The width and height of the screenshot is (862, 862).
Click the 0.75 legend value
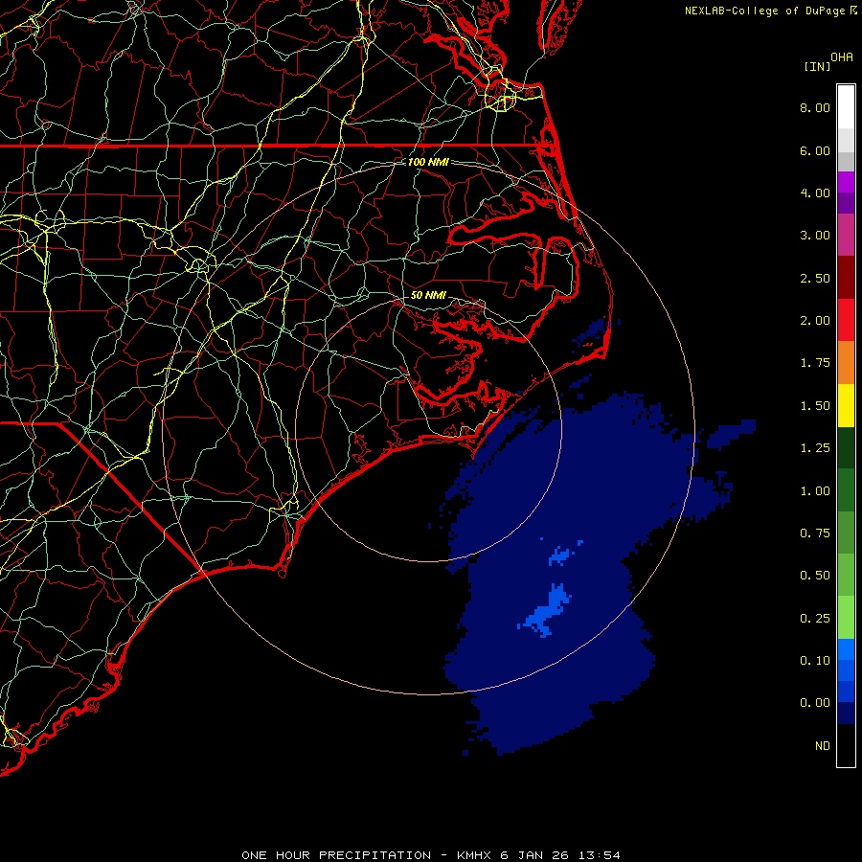[815, 533]
